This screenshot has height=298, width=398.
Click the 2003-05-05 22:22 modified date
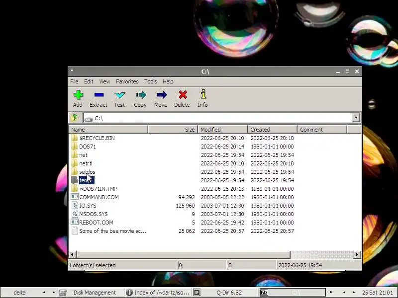pos(222,197)
